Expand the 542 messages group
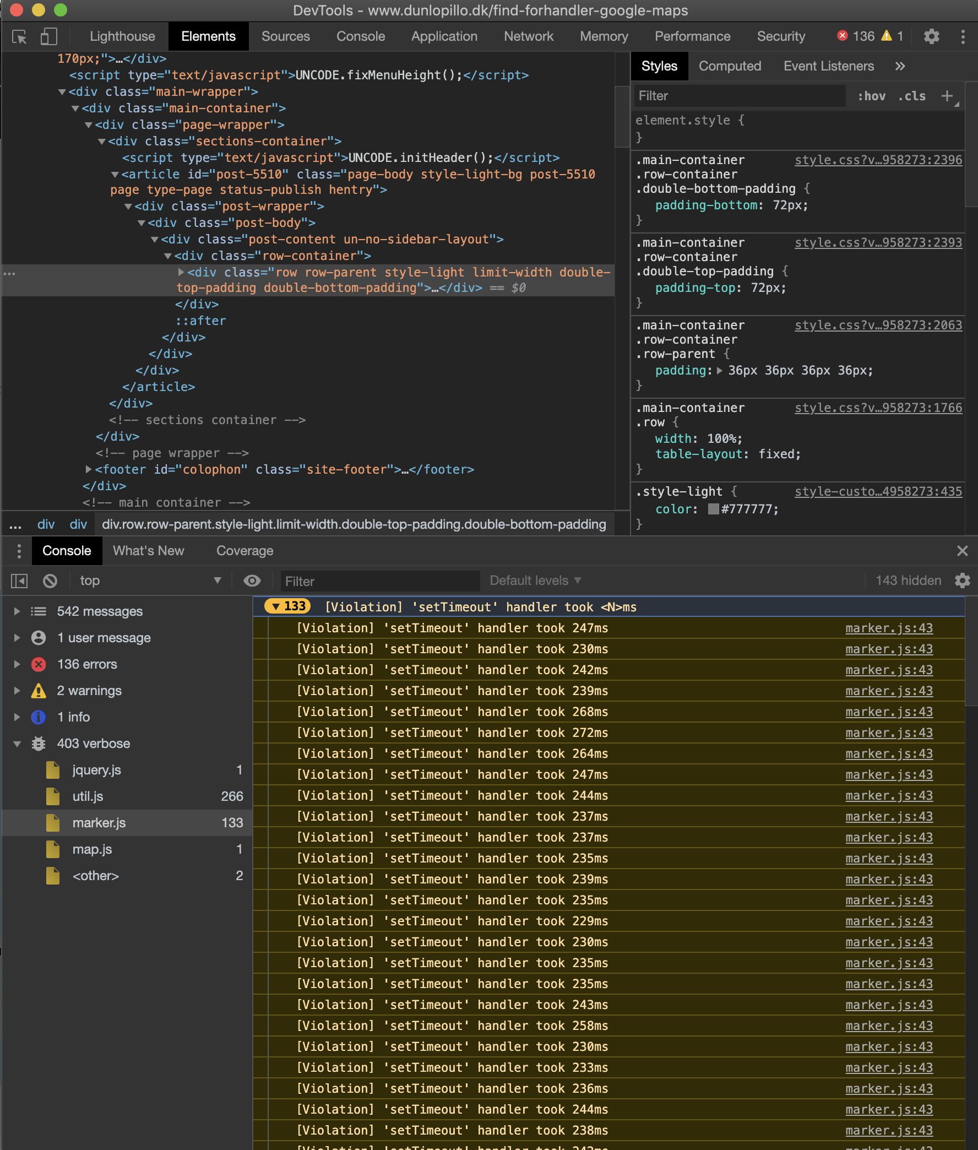Image resolution: width=978 pixels, height=1150 pixels. [x=17, y=611]
